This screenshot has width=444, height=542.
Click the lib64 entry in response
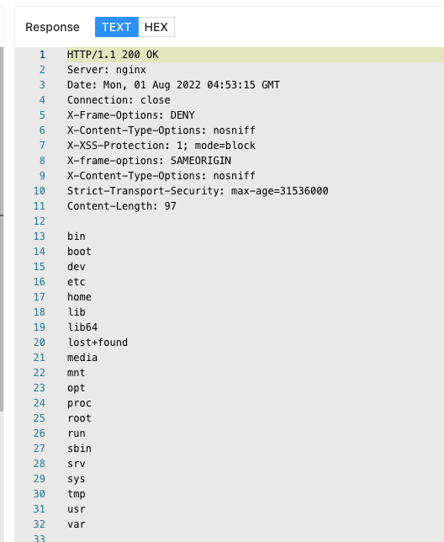click(82, 327)
